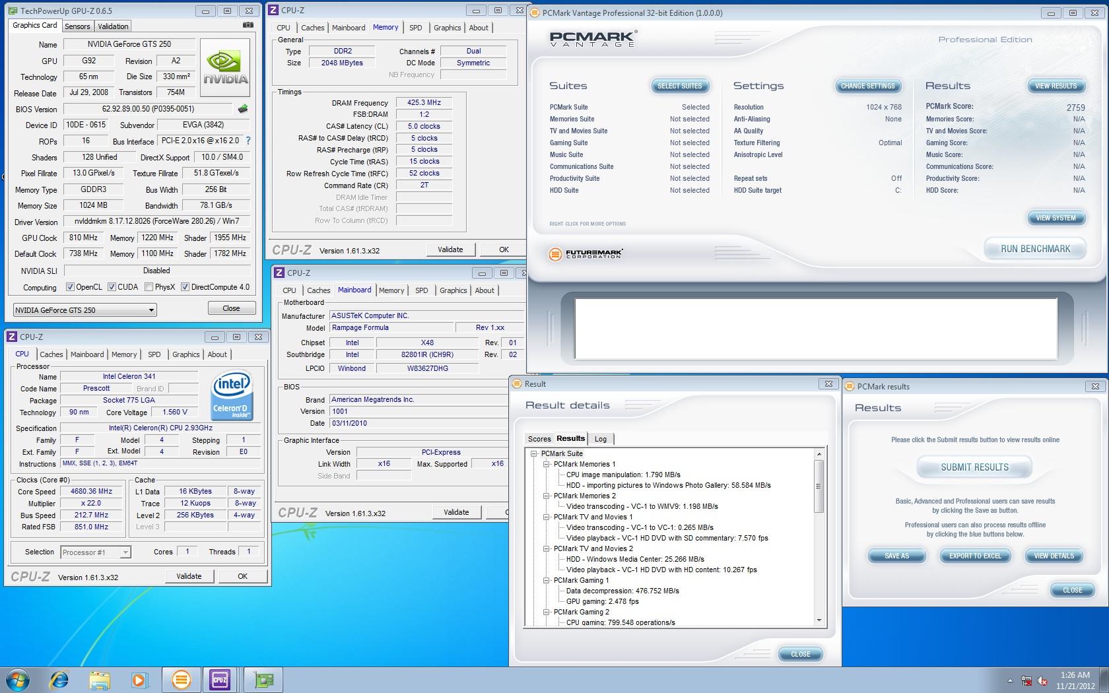This screenshot has height=693, width=1109.
Task: Click SAVE AS in PCMark results
Action: 896,556
